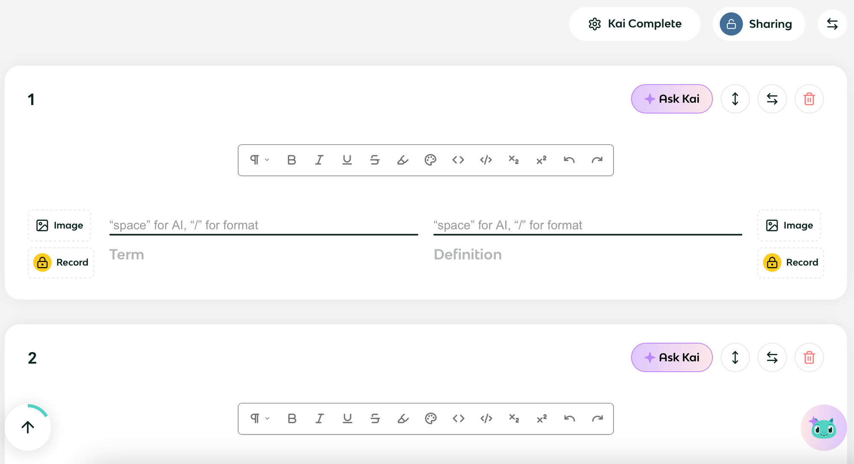Click reorder up-down arrow on card 1
854x464 pixels.
pos(735,99)
